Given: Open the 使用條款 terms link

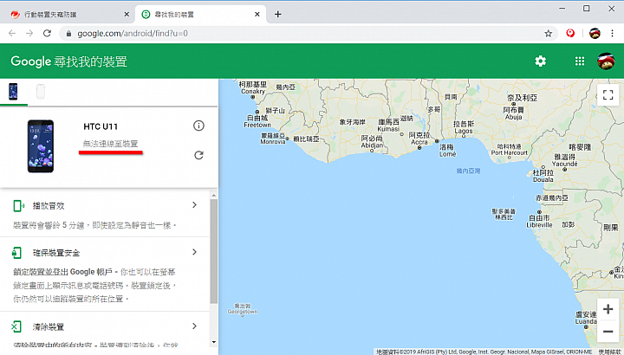Looking at the screenshot, I should (610, 352).
